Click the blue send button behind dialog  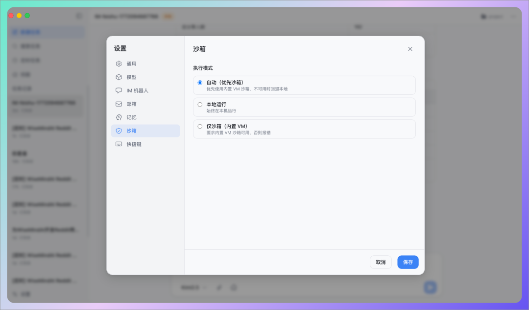coord(430,287)
